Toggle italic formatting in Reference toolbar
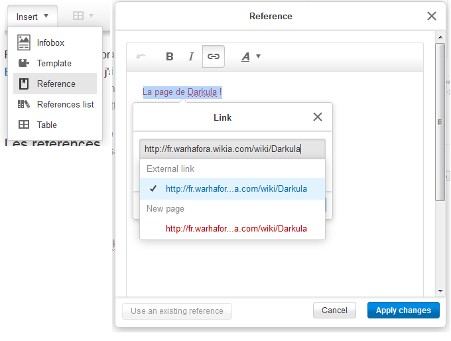 click(191, 57)
